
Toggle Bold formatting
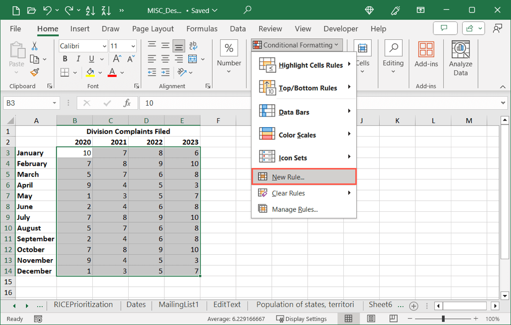(x=65, y=59)
